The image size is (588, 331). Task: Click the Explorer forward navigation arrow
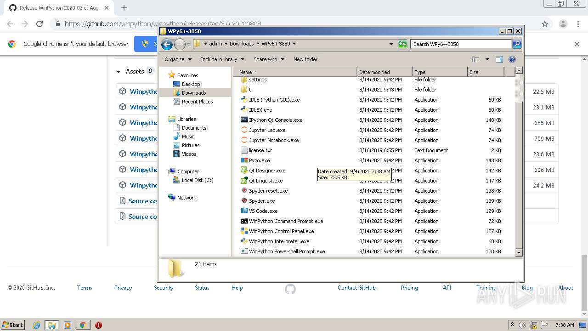180,44
